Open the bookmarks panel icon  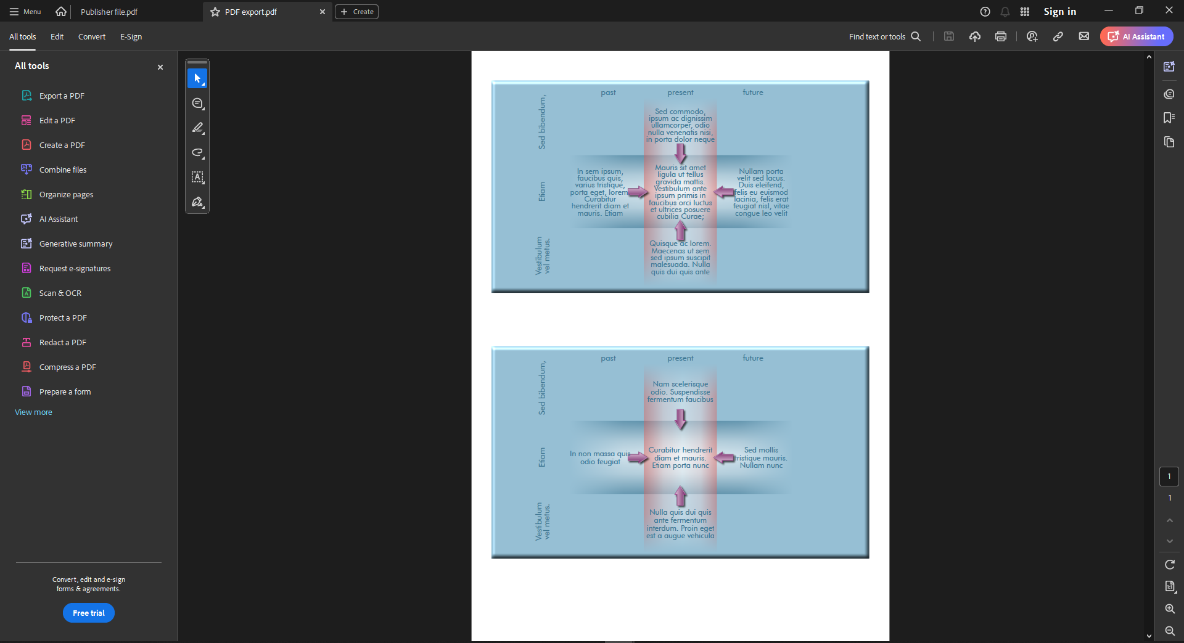[x=1169, y=118]
